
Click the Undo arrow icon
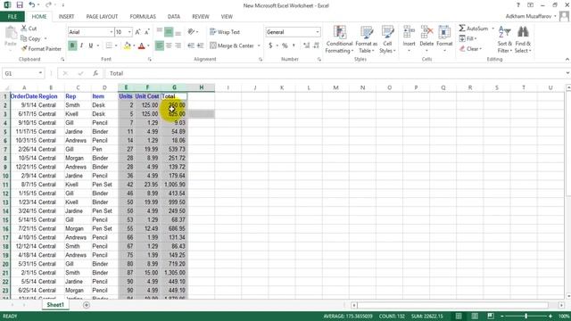32,5
